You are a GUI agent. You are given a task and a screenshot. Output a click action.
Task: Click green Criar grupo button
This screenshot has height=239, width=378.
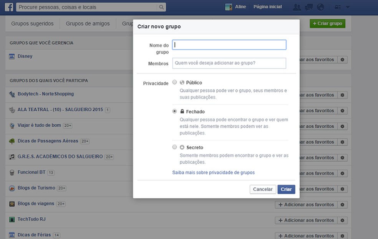[327, 24]
